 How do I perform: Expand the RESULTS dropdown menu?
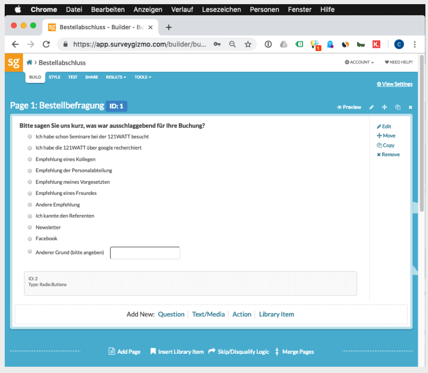pos(116,77)
